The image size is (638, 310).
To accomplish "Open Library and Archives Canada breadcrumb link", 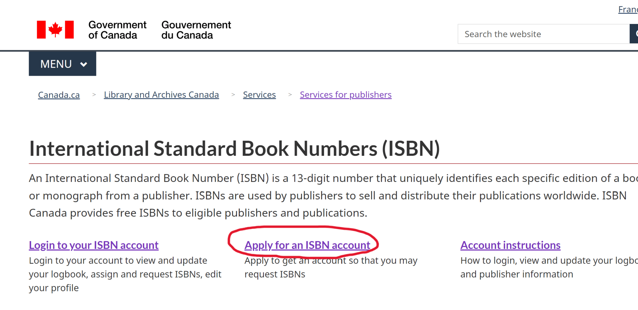I will 161,95.
